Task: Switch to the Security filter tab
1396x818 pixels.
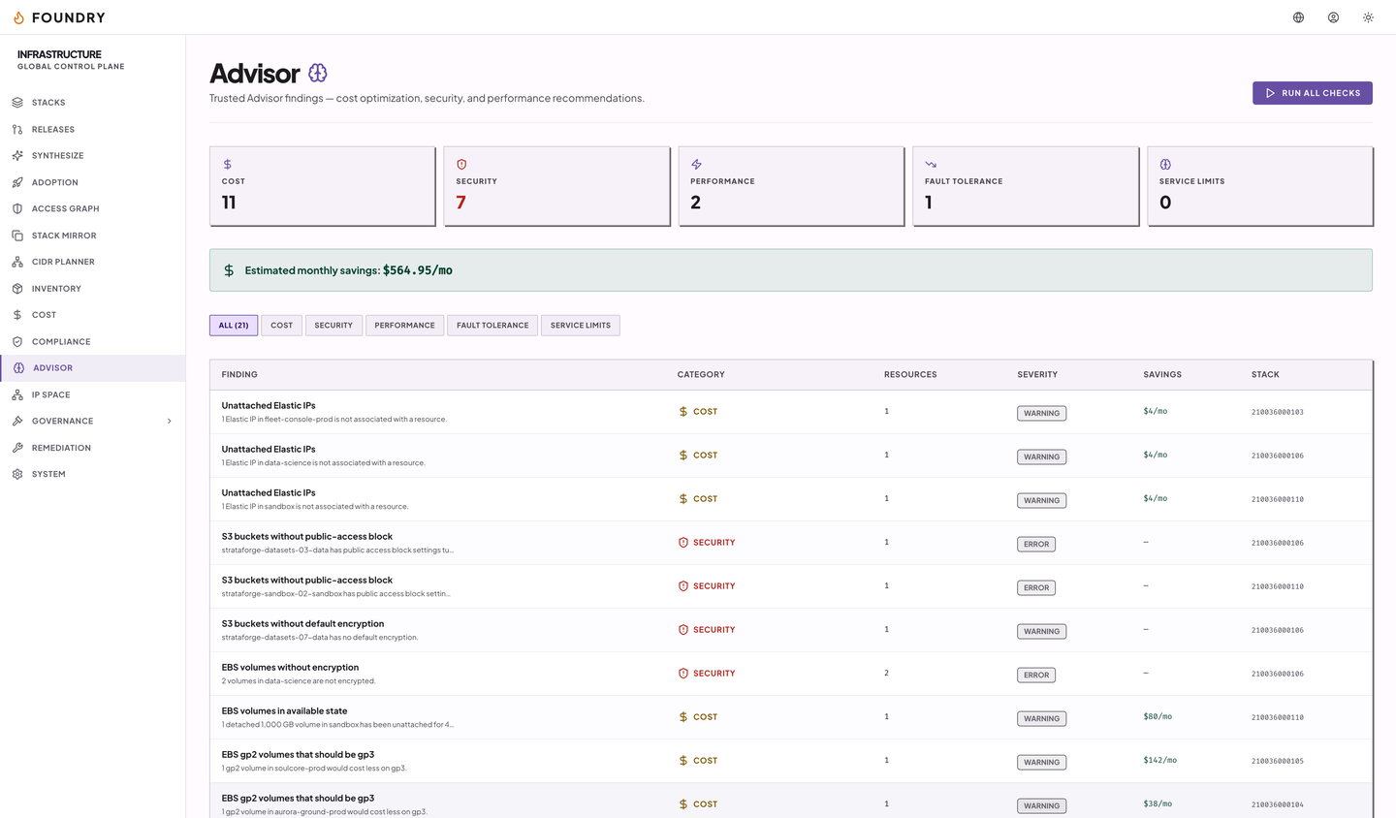Action: coord(333,326)
